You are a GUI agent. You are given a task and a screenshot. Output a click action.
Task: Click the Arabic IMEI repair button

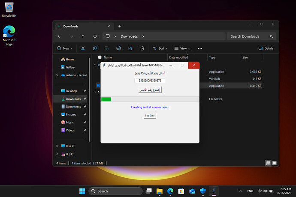click(x=149, y=90)
